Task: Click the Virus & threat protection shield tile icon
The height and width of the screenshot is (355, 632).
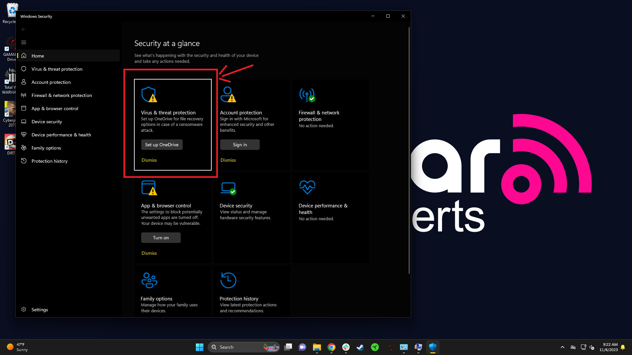Action: coord(149,95)
